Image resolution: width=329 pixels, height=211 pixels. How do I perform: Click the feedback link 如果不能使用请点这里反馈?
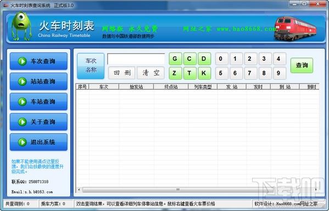point(37,167)
